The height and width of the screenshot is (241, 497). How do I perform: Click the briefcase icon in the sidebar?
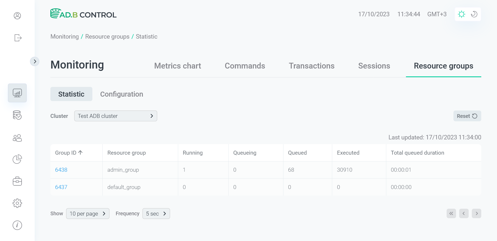17,181
